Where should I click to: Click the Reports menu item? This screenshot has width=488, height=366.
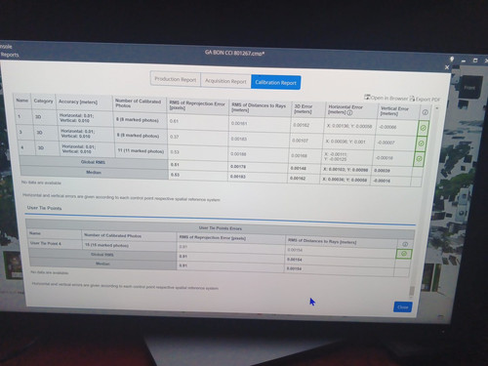pos(10,55)
